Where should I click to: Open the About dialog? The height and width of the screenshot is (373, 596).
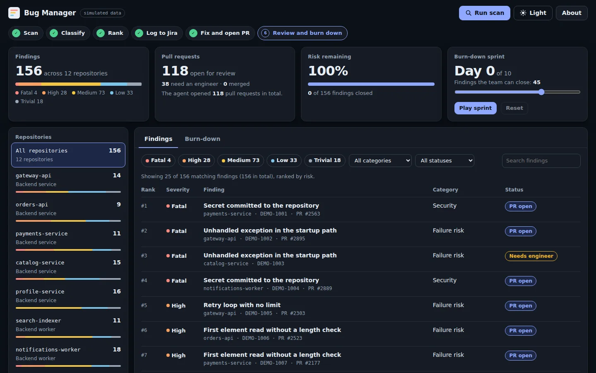[x=572, y=13]
